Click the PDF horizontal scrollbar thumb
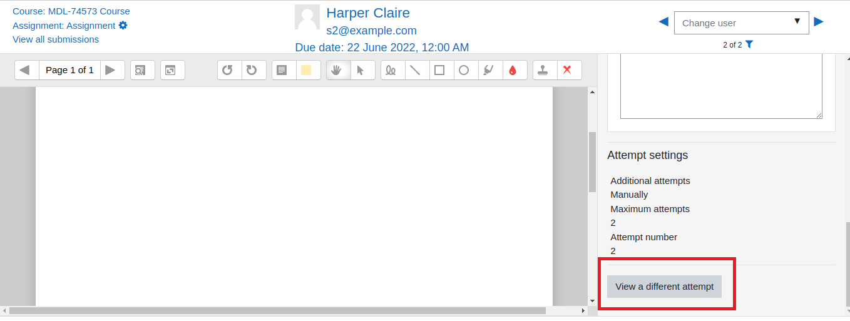Screen dimensions: 850x321 277,310
